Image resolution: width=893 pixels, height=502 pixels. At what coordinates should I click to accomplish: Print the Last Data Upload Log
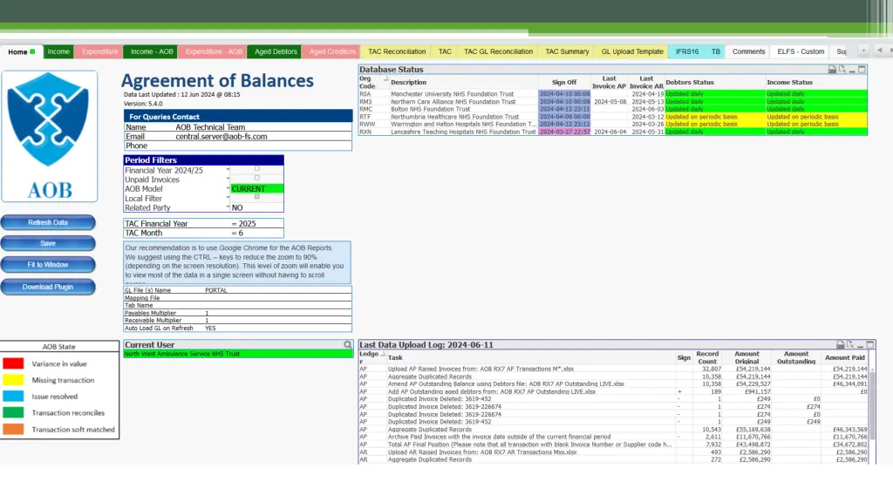840,345
